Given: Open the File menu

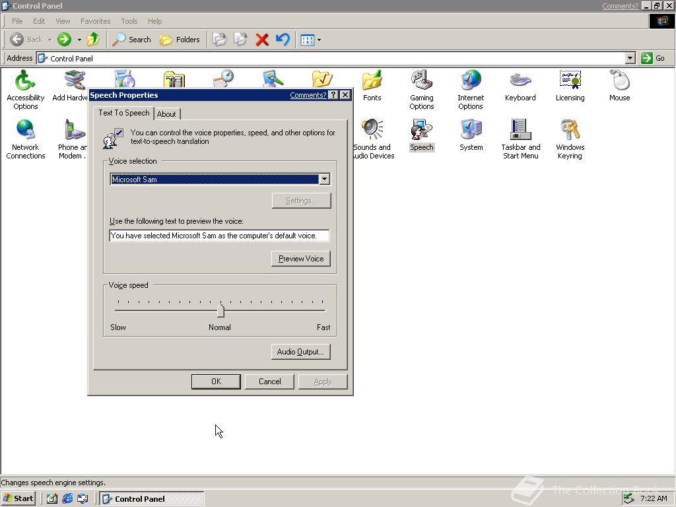Looking at the screenshot, I should pos(17,21).
